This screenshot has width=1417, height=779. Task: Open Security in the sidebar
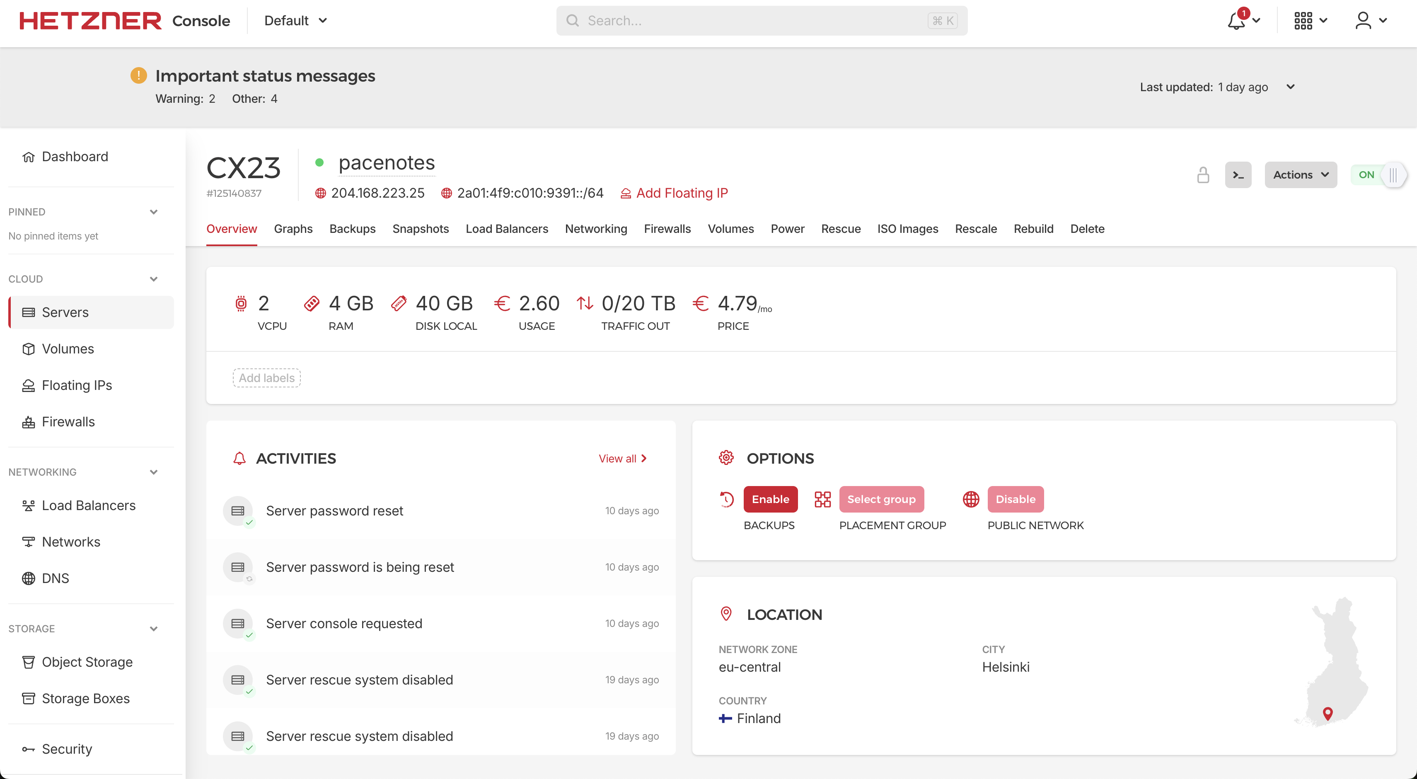(x=91, y=749)
